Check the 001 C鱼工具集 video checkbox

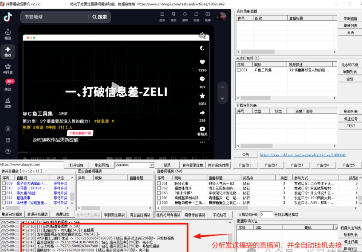click(x=239, y=70)
